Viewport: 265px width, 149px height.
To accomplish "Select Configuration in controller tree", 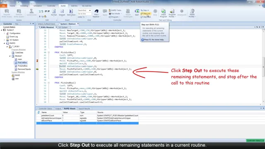I will [15, 33].
